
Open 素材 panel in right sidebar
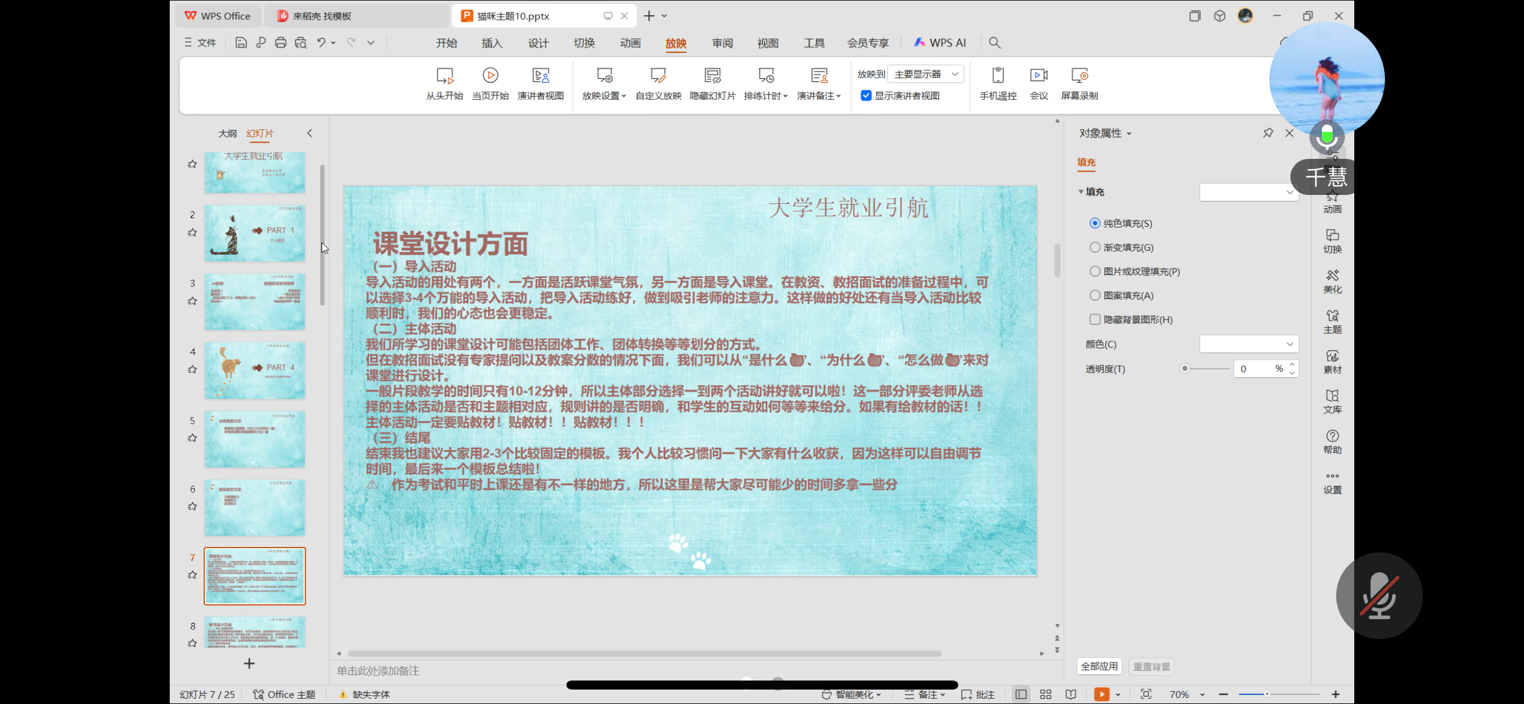click(1332, 362)
